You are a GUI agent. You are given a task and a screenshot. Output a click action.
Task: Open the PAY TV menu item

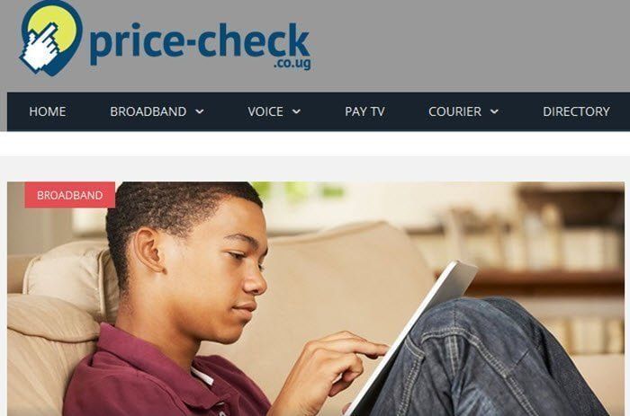(x=364, y=111)
